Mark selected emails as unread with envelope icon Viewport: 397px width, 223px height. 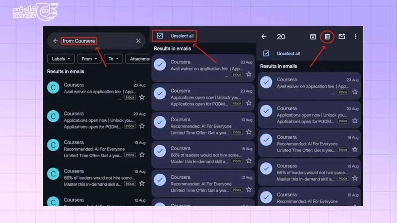(341, 37)
